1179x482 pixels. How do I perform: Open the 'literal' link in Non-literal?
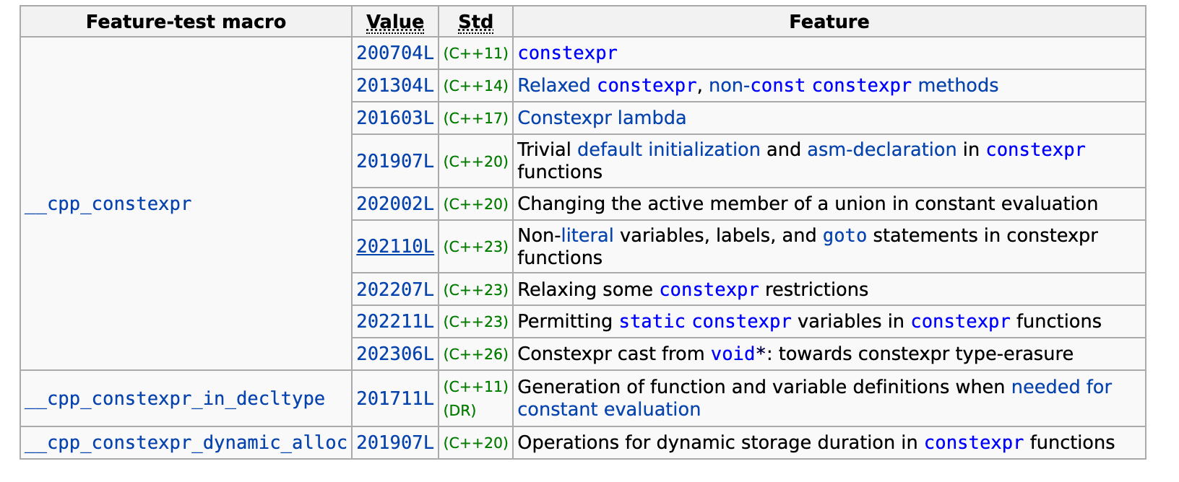click(x=587, y=235)
